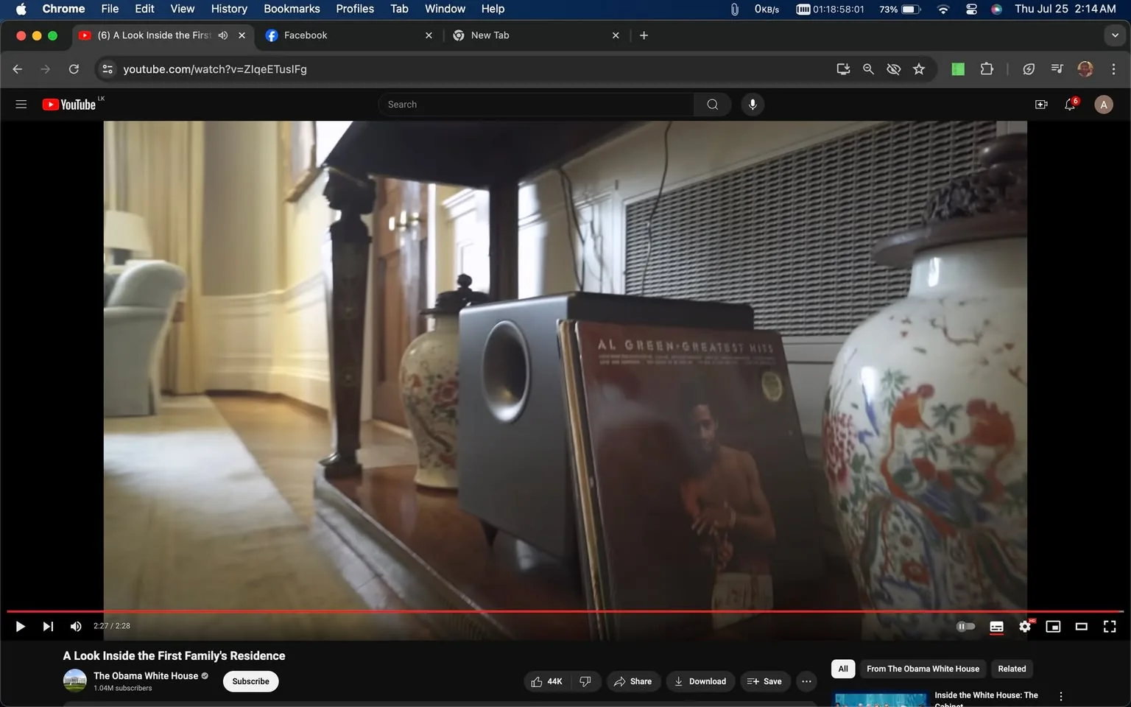Expand the video description more options menu

point(806,681)
